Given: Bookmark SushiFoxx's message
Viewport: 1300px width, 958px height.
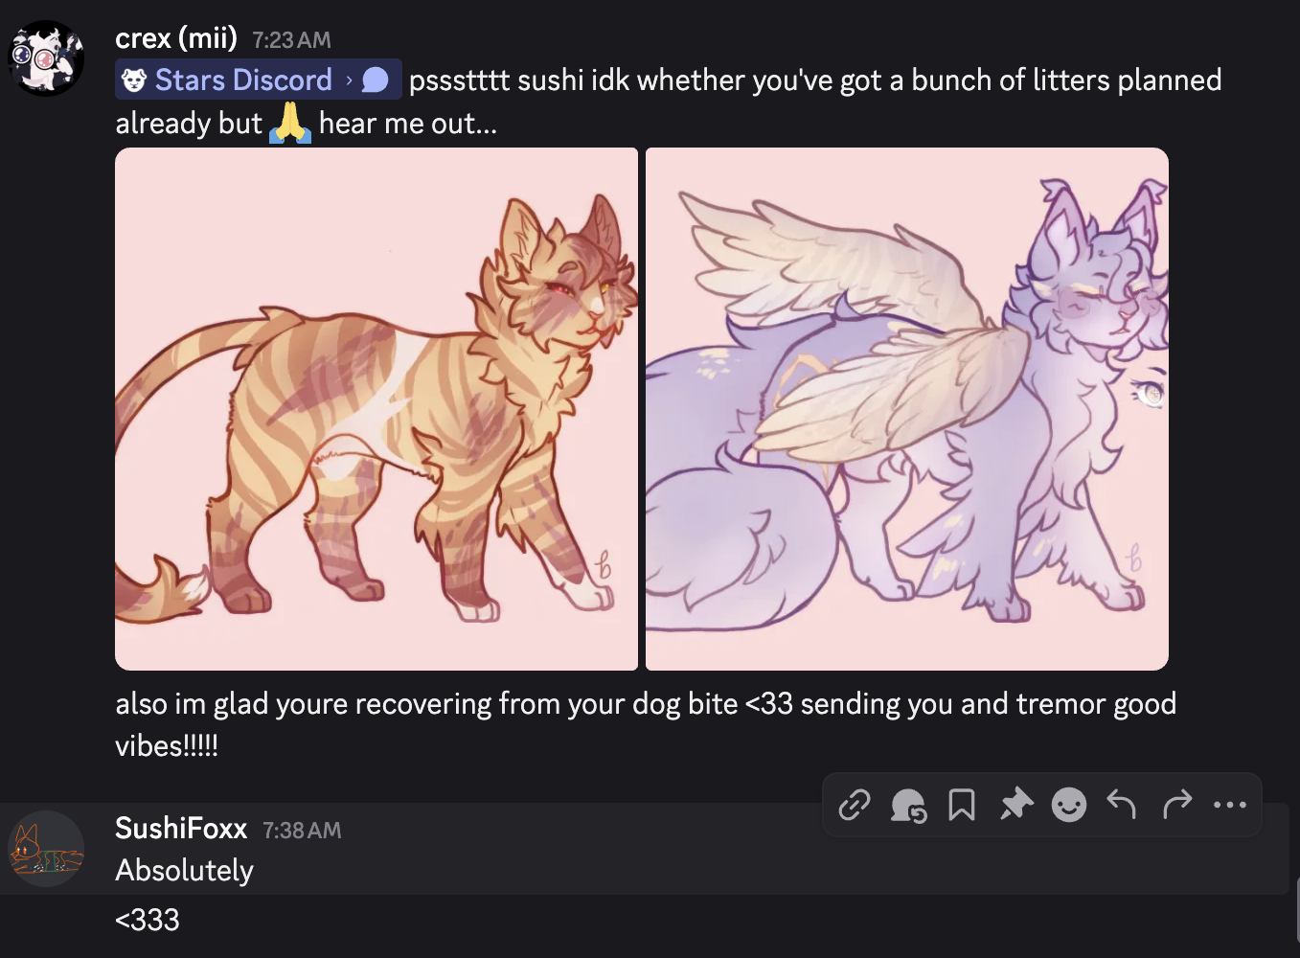Looking at the screenshot, I should (x=962, y=805).
